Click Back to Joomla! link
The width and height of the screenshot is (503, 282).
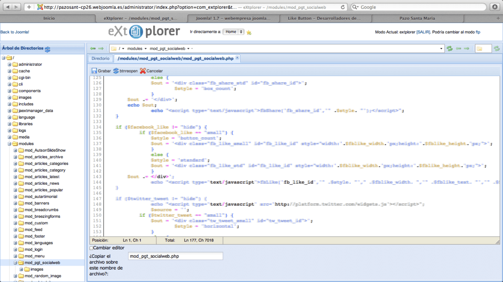(x=15, y=32)
